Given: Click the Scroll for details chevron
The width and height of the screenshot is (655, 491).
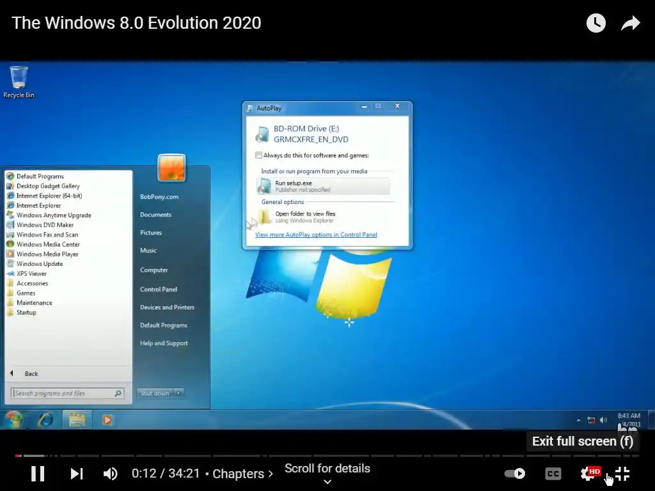Looking at the screenshot, I should click(x=327, y=482).
